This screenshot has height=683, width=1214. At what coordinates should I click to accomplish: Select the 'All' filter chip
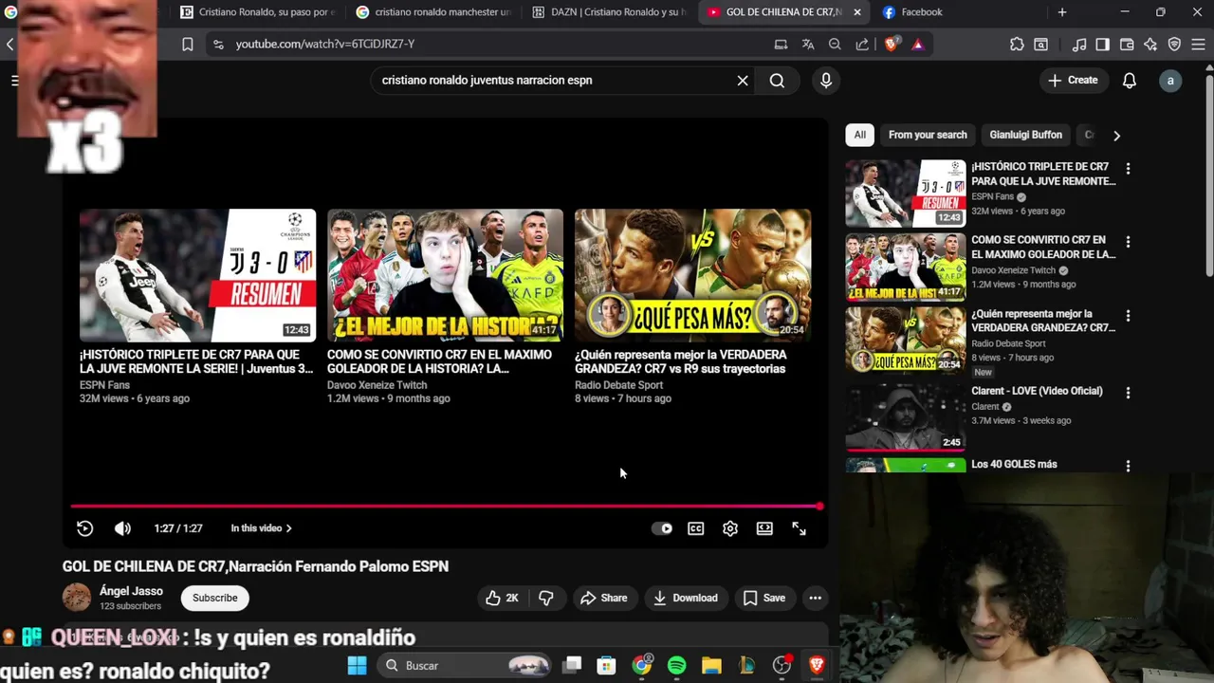[860, 135]
